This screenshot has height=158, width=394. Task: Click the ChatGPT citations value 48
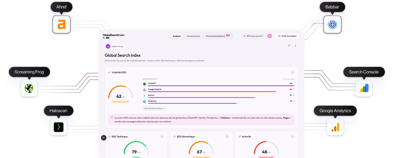(x=291, y=84)
